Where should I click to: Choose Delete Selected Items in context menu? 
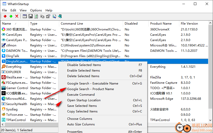[103, 76]
